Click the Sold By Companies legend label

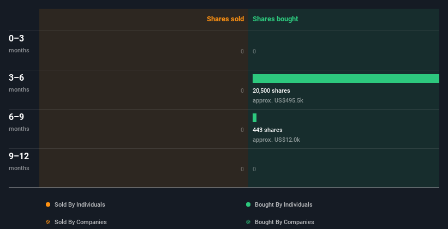[x=81, y=222]
